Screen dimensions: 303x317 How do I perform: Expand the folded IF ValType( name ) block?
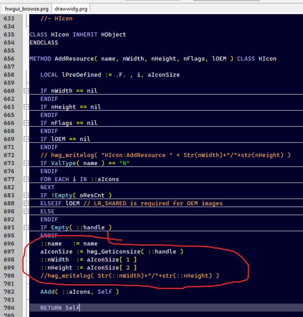26,163
